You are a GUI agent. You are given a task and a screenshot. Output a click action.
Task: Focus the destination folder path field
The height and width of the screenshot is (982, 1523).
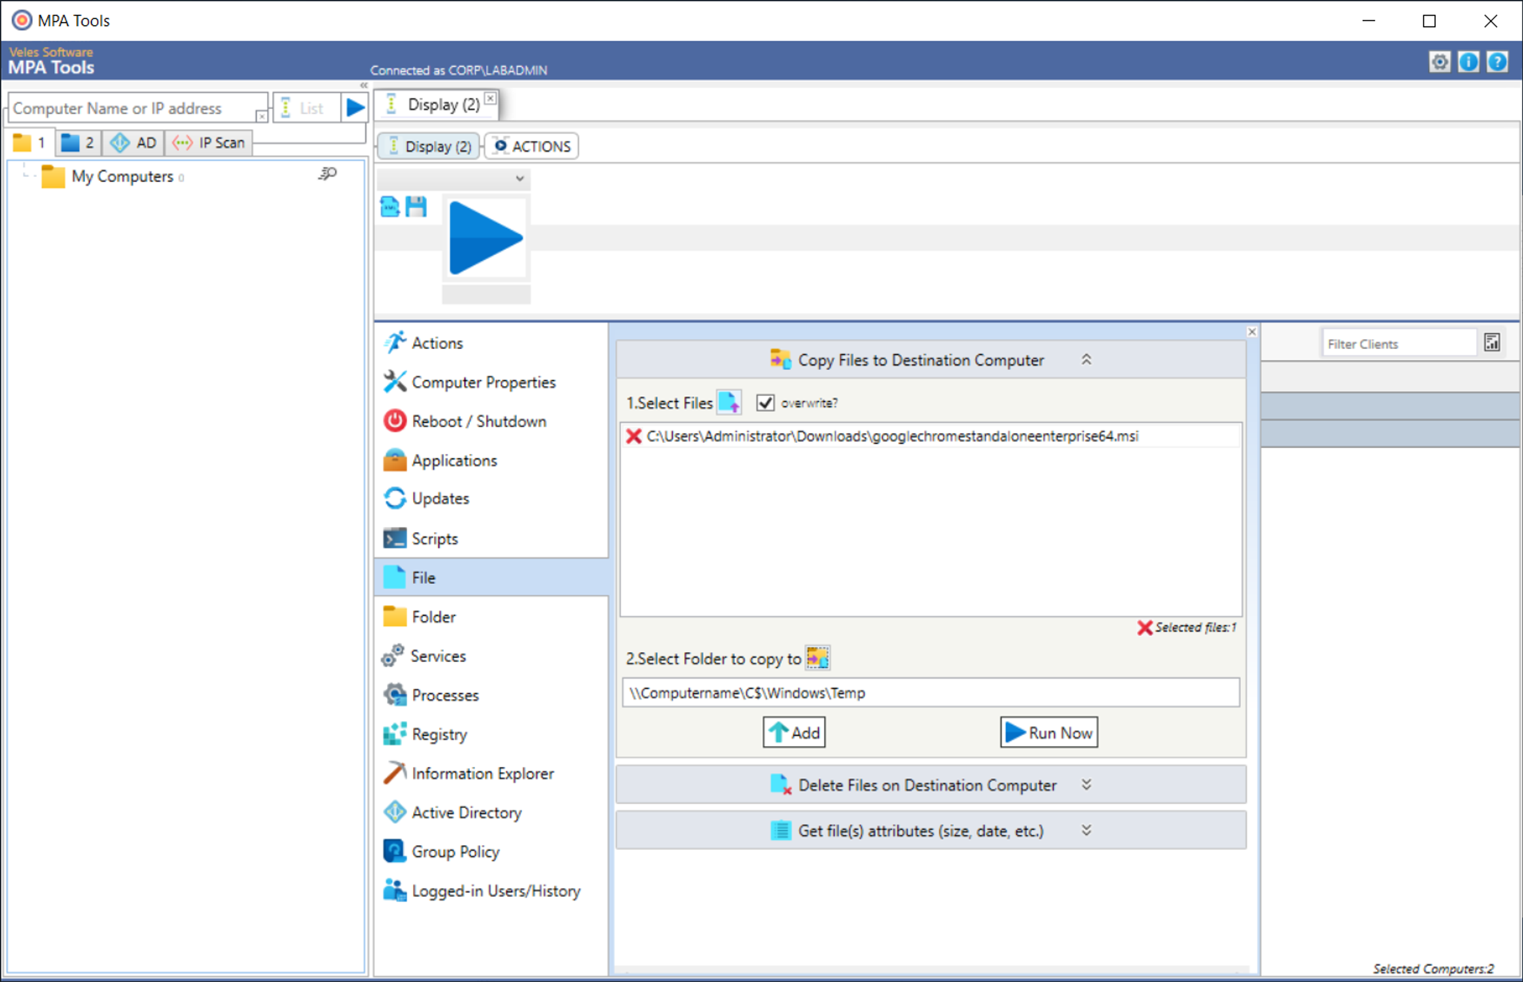tap(931, 692)
